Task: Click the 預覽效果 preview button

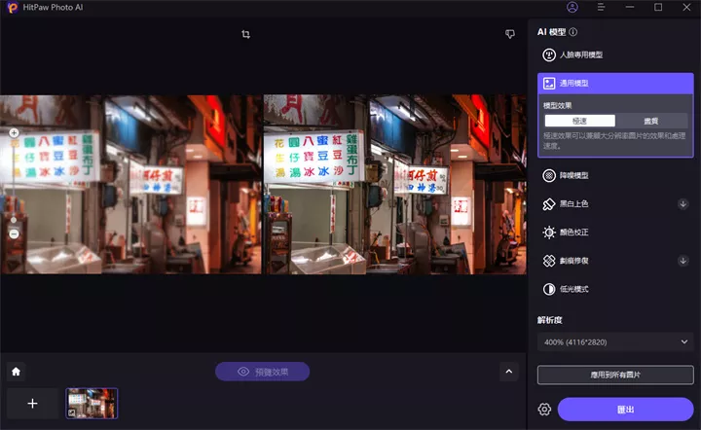Action: coord(262,372)
